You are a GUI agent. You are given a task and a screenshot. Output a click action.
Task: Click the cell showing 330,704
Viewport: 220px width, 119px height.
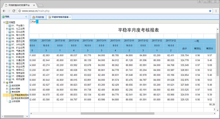point(184,55)
